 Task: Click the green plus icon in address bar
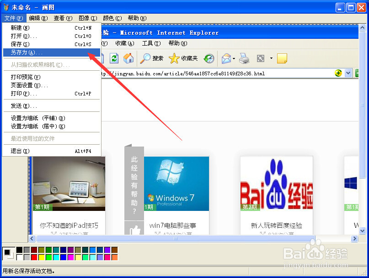pyautogui.click(x=338, y=73)
